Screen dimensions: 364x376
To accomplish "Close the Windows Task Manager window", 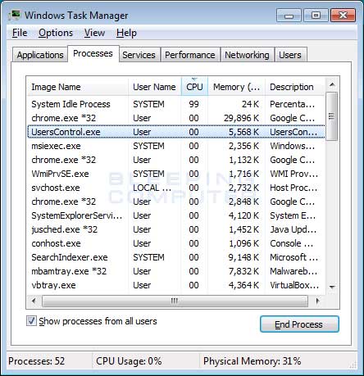I will coord(343,16).
